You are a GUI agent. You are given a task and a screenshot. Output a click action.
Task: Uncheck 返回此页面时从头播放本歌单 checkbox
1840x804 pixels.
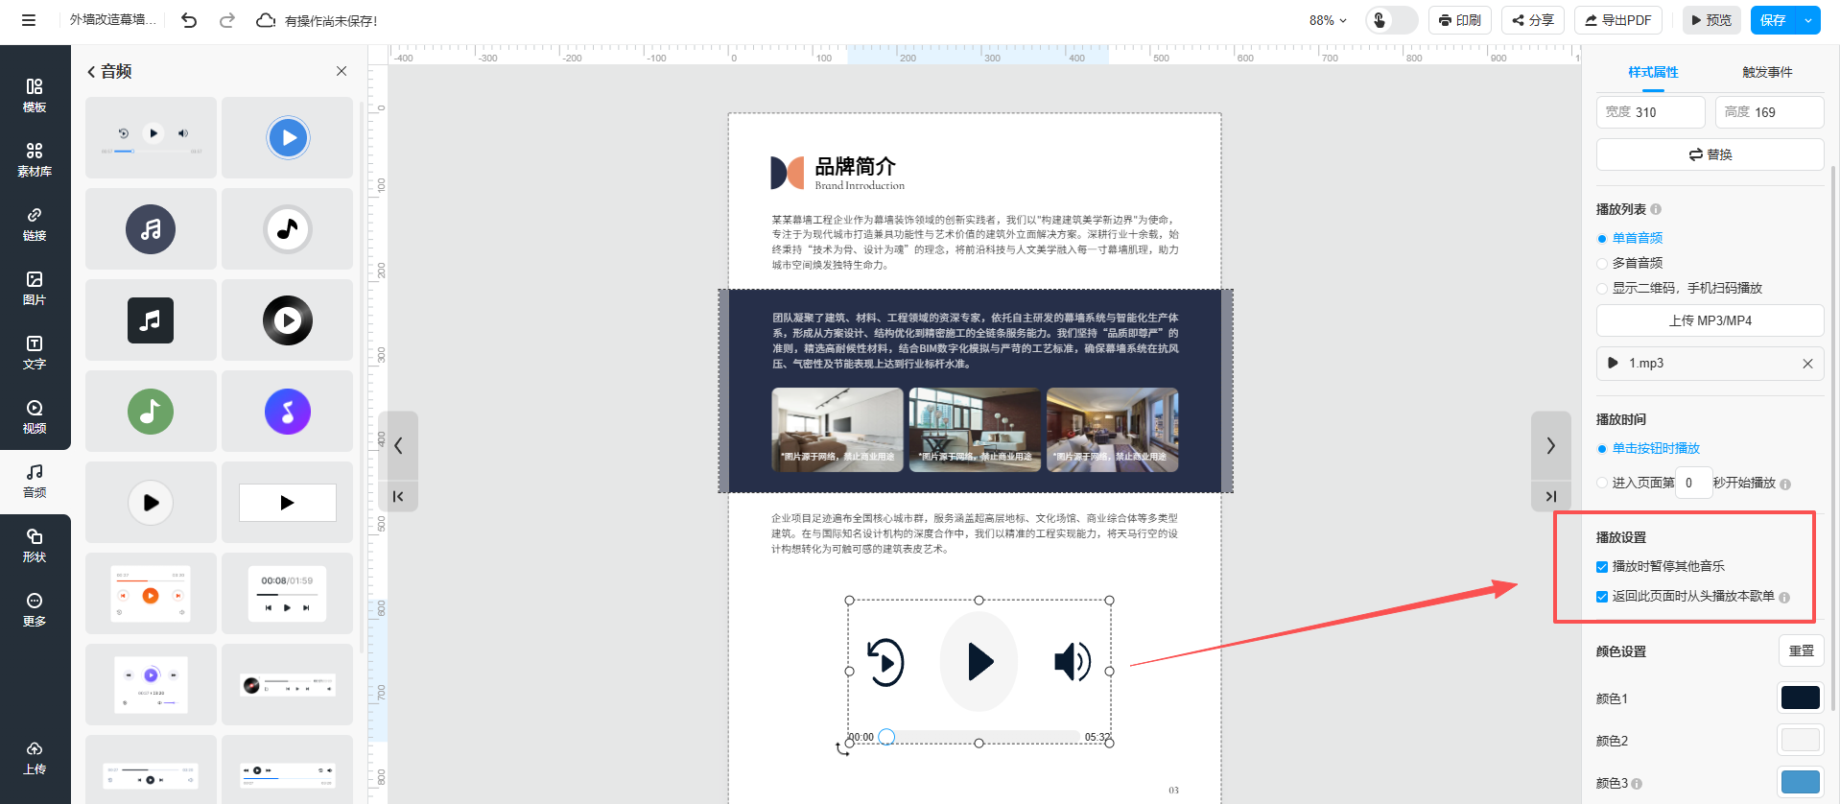pos(1602,597)
